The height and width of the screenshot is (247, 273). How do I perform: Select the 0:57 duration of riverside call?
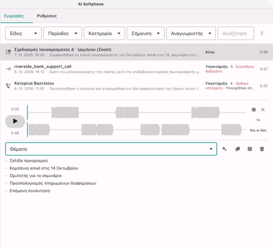(x=264, y=69)
